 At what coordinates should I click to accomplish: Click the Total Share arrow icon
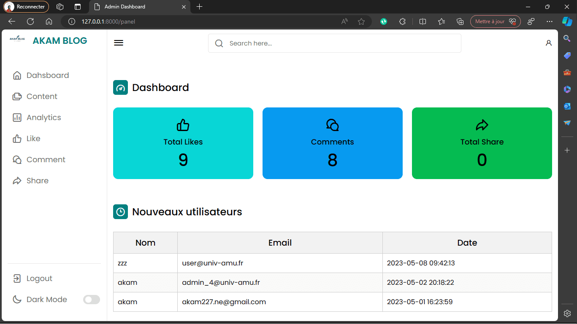tap(482, 125)
